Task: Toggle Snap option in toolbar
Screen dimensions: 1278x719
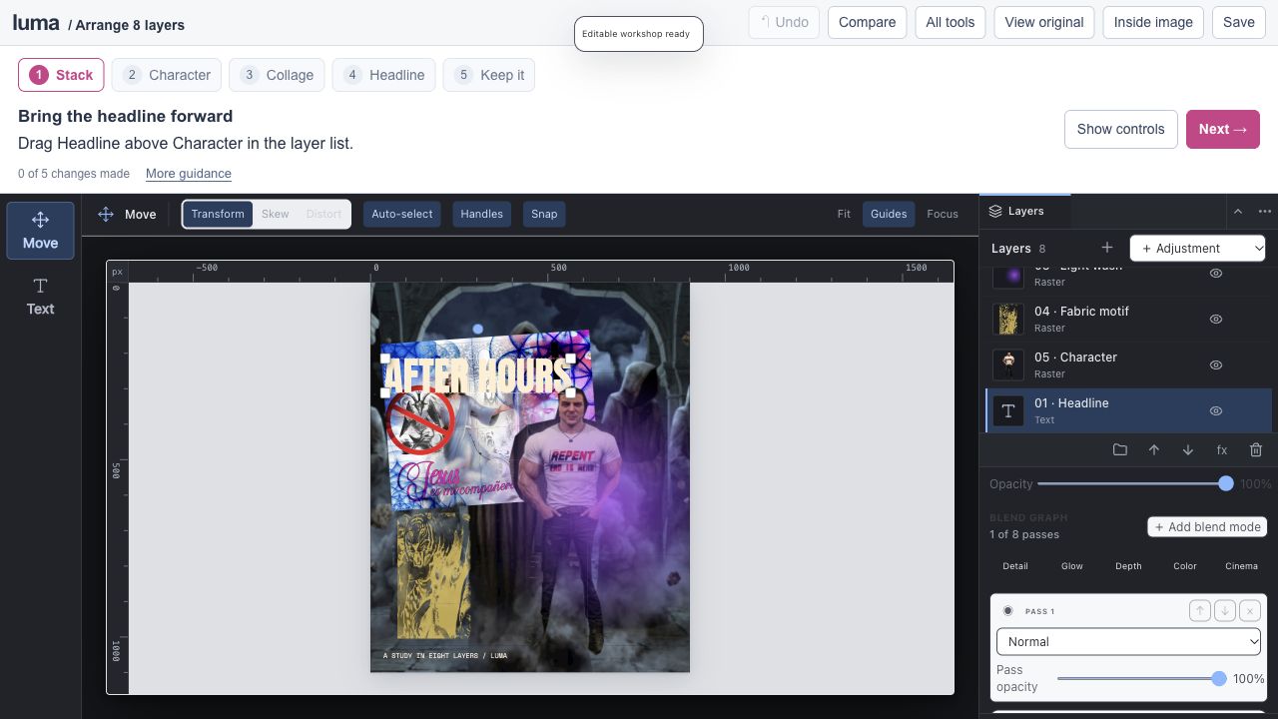Action: pyautogui.click(x=544, y=214)
